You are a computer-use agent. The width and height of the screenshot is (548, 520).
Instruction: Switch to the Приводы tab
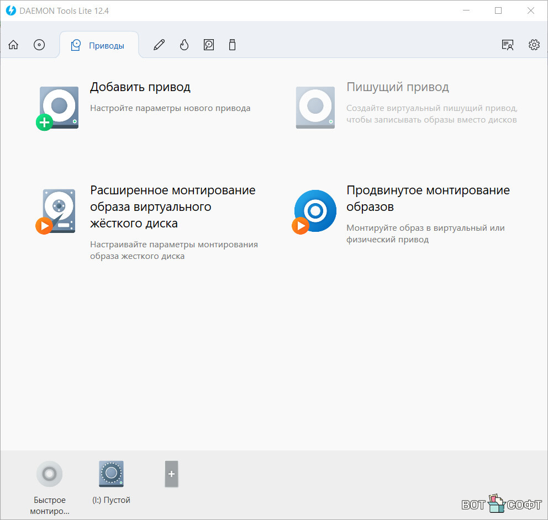[98, 46]
